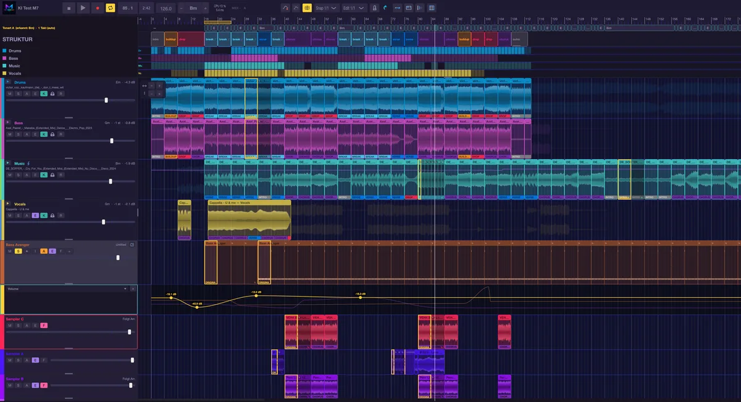Mute the Drums track with M
Viewport: 741px width, 402px height.
(x=10, y=94)
